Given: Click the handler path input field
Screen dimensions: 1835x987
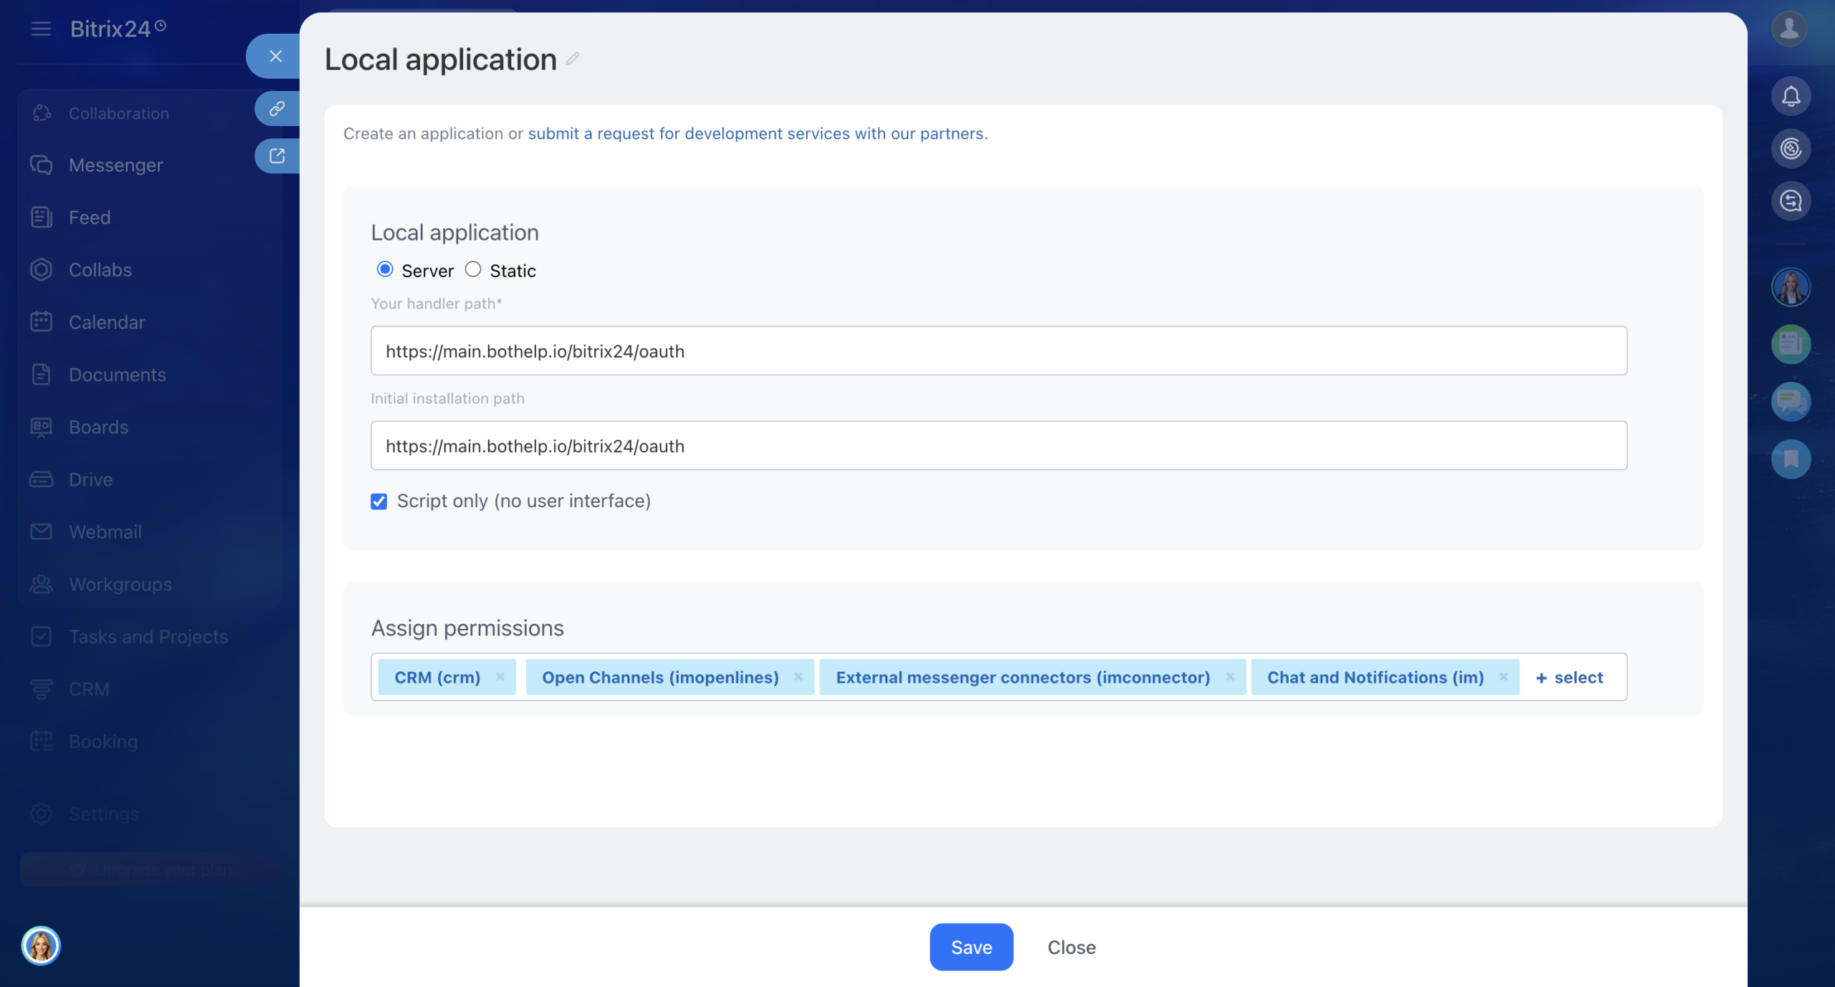Looking at the screenshot, I should 998,351.
